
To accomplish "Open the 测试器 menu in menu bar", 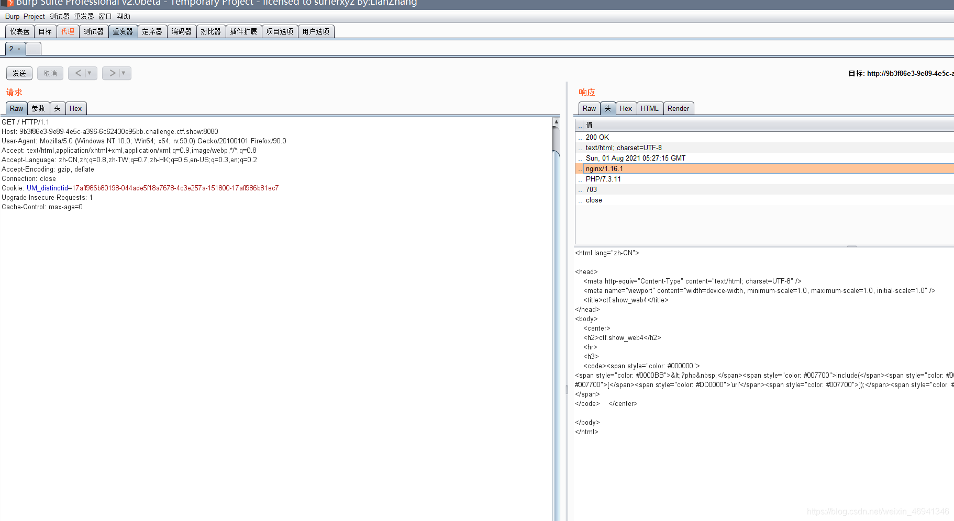I will 59,17.
